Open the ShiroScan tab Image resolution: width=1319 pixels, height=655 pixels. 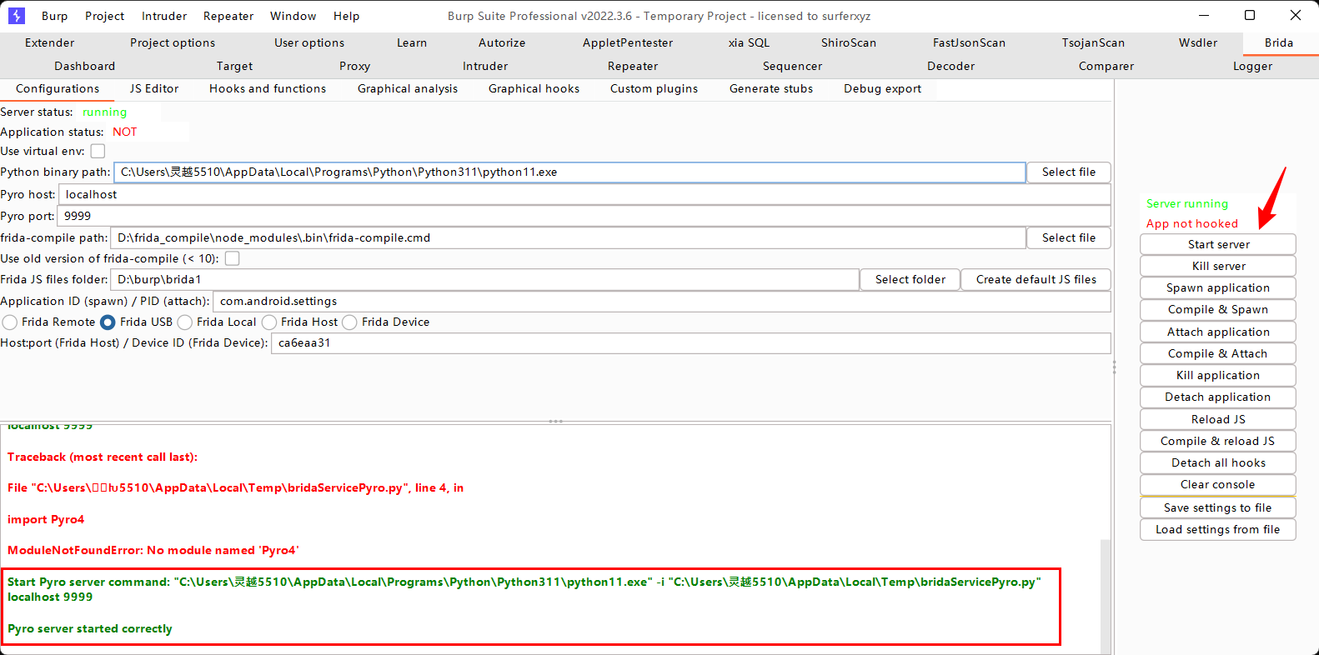[x=849, y=42]
